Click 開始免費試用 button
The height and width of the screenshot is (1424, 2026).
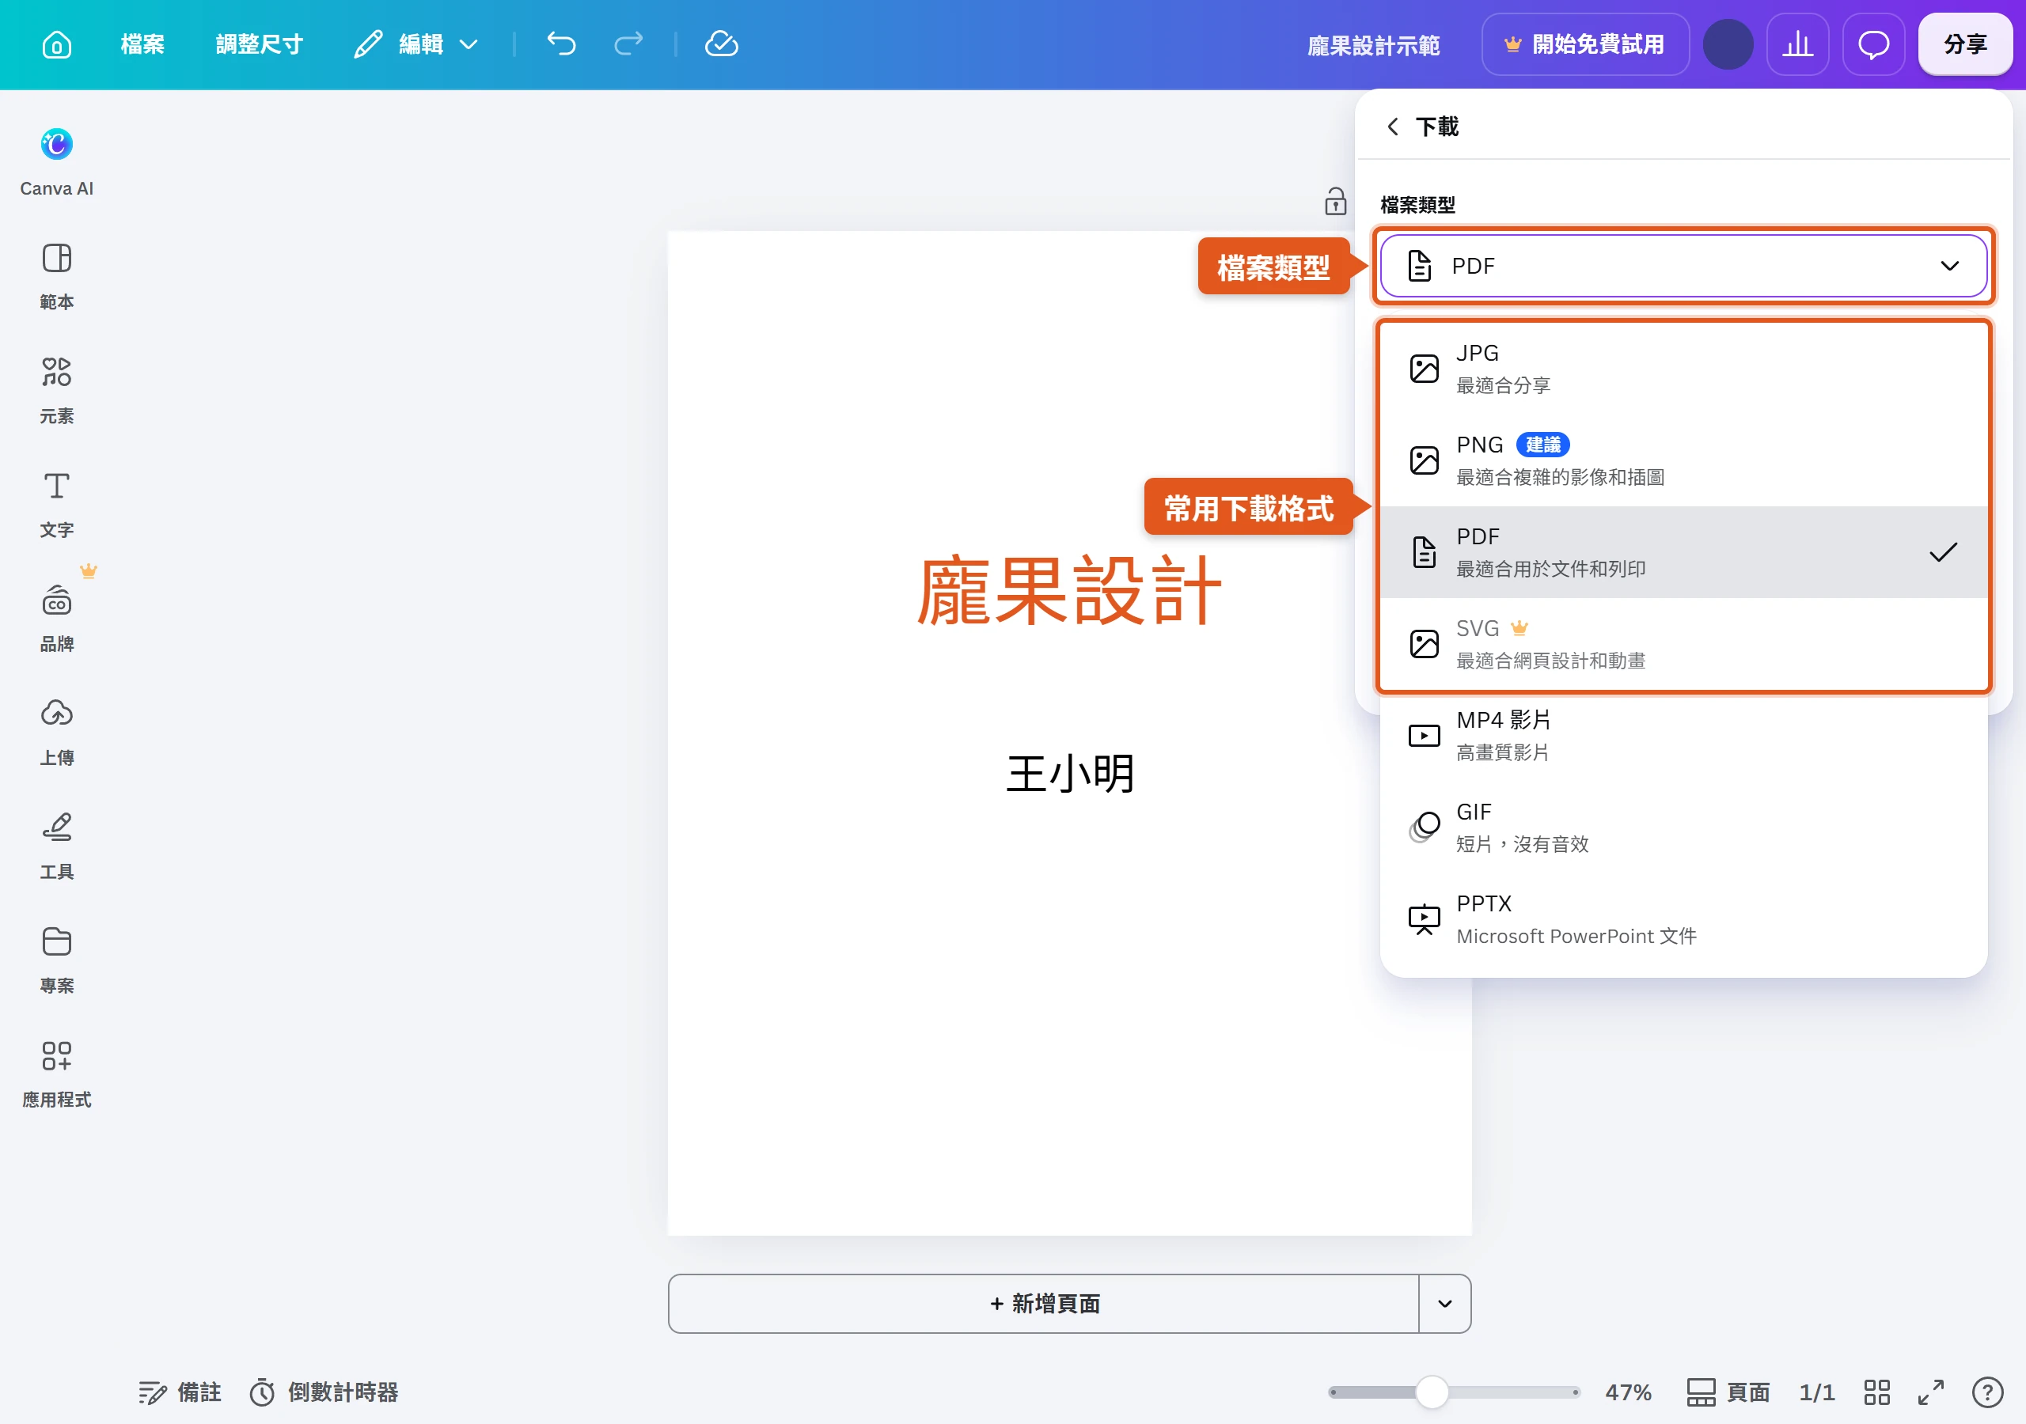pos(1585,44)
